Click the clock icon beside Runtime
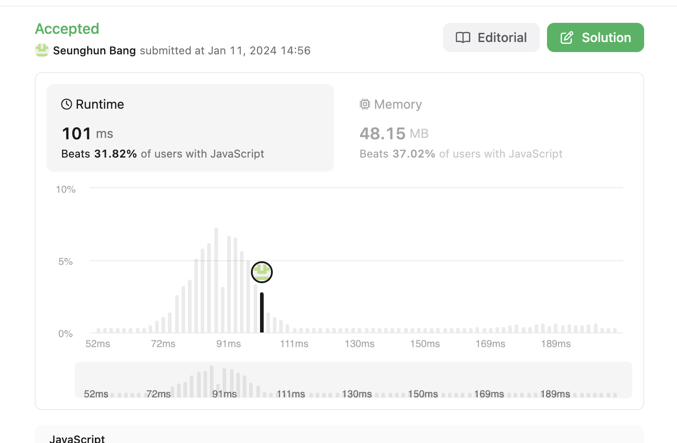The image size is (677, 443). (x=67, y=104)
